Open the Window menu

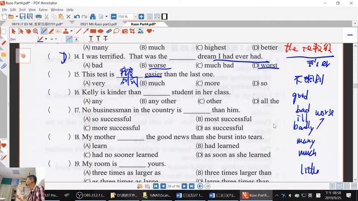pos(57,9)
